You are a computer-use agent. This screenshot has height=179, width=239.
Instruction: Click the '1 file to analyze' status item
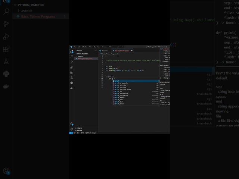91,133
